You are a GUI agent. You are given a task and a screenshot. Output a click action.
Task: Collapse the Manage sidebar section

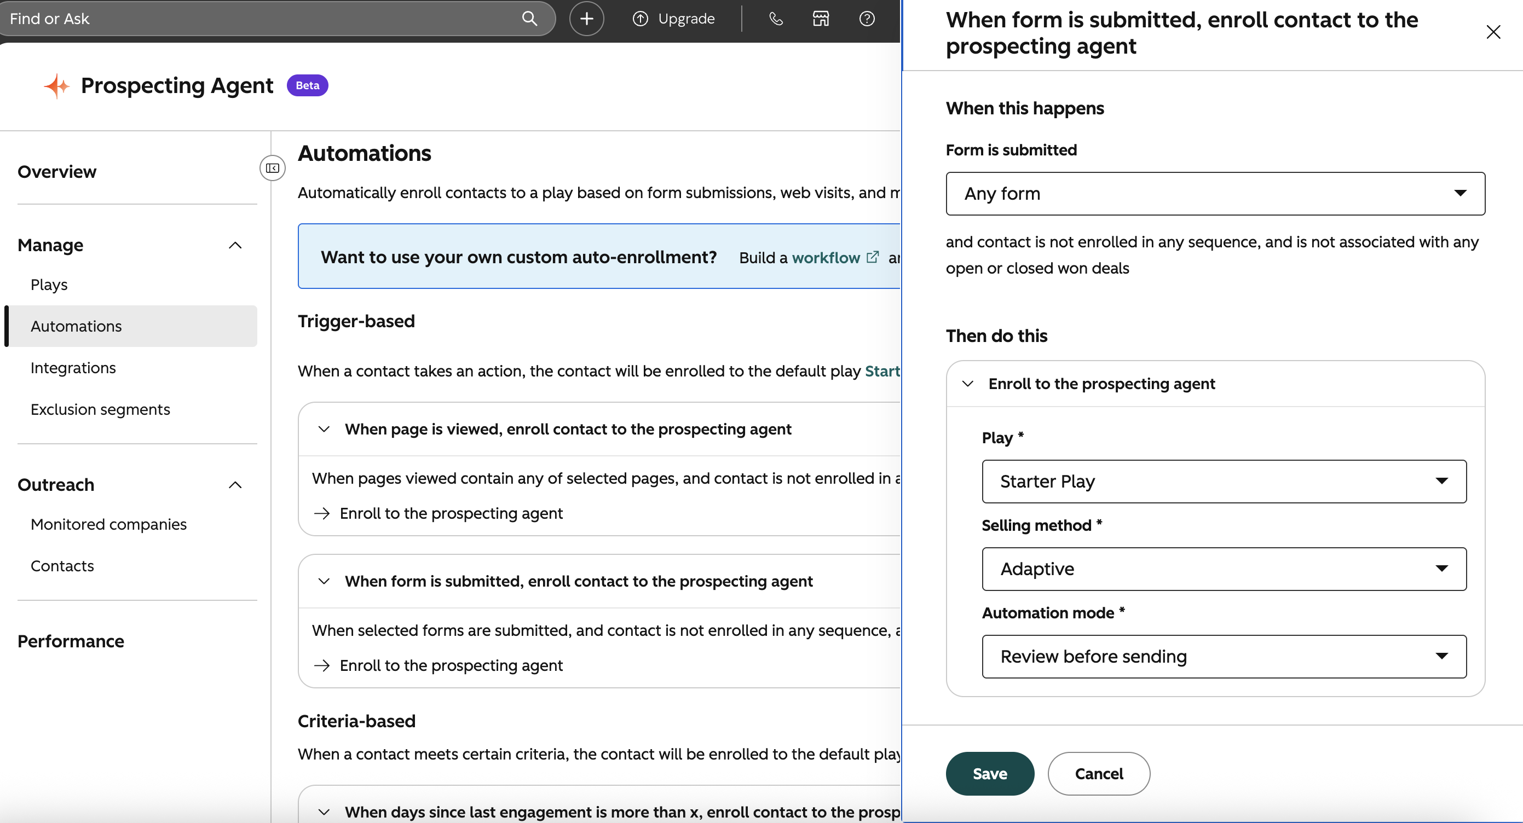[x=235, y=245]
